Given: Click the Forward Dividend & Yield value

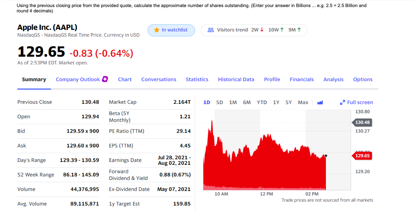Looking at the screenshot, I should point(175,174).
